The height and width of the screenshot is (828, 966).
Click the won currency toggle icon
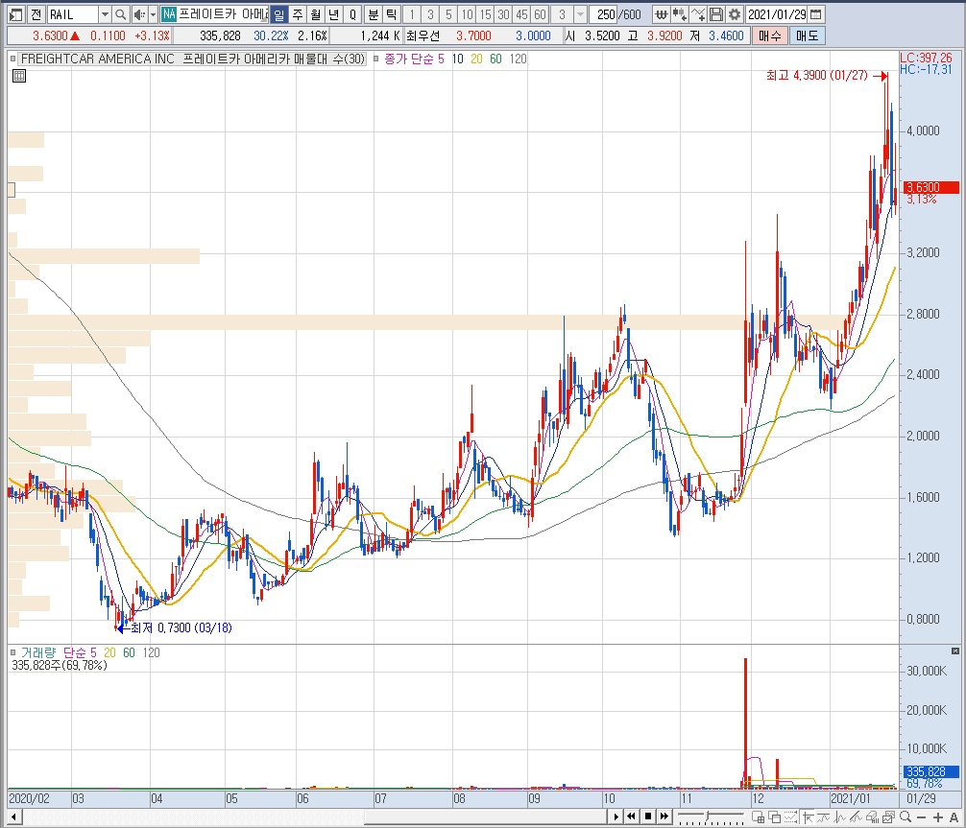point(661,14)
